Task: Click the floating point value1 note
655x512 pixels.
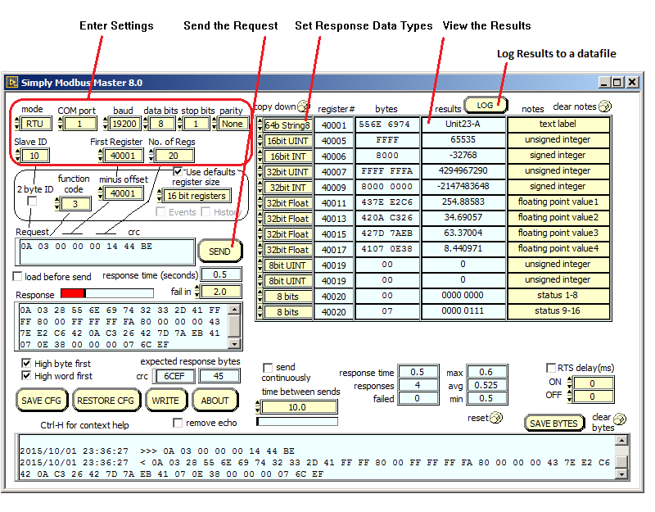Action: click(x=558, y=202)
